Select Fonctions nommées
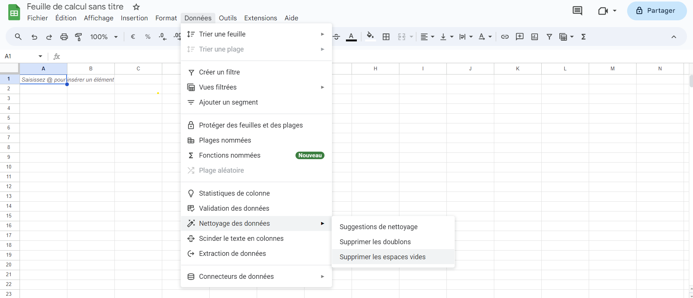Image resolution: width=693 pixels, height=298 pixels. (256, 155)
